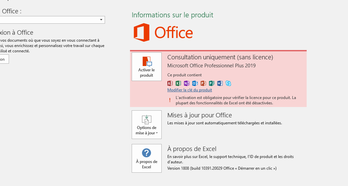Click the activation obligatoire warning message

(236, 100)
